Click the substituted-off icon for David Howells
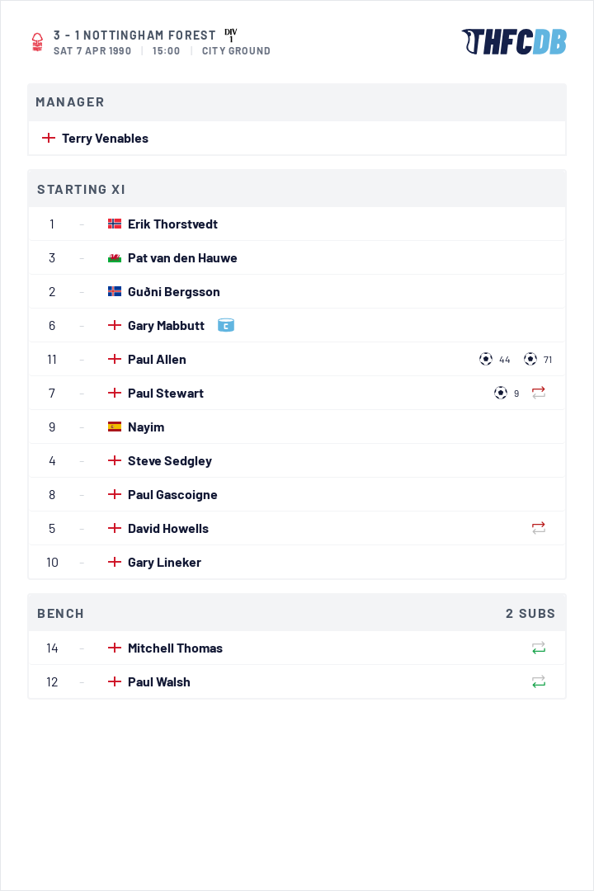Screen dimensions: 594x891 coord(538,528)
